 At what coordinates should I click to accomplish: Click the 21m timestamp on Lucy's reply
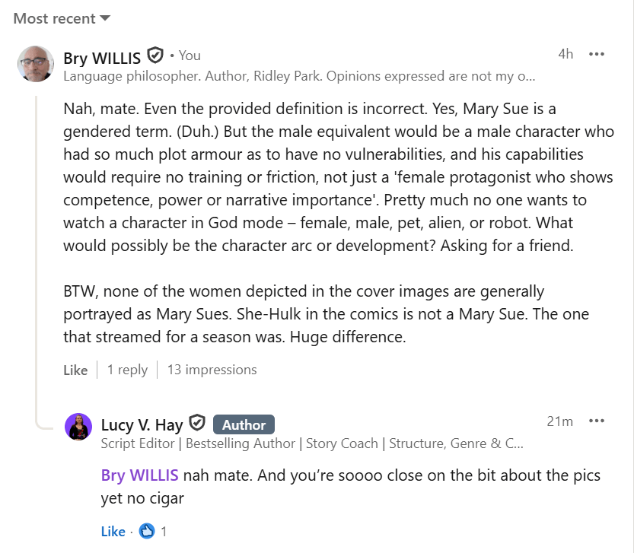(x=559, y=421)
